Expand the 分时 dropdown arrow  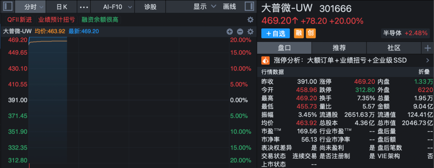[41, 7]
